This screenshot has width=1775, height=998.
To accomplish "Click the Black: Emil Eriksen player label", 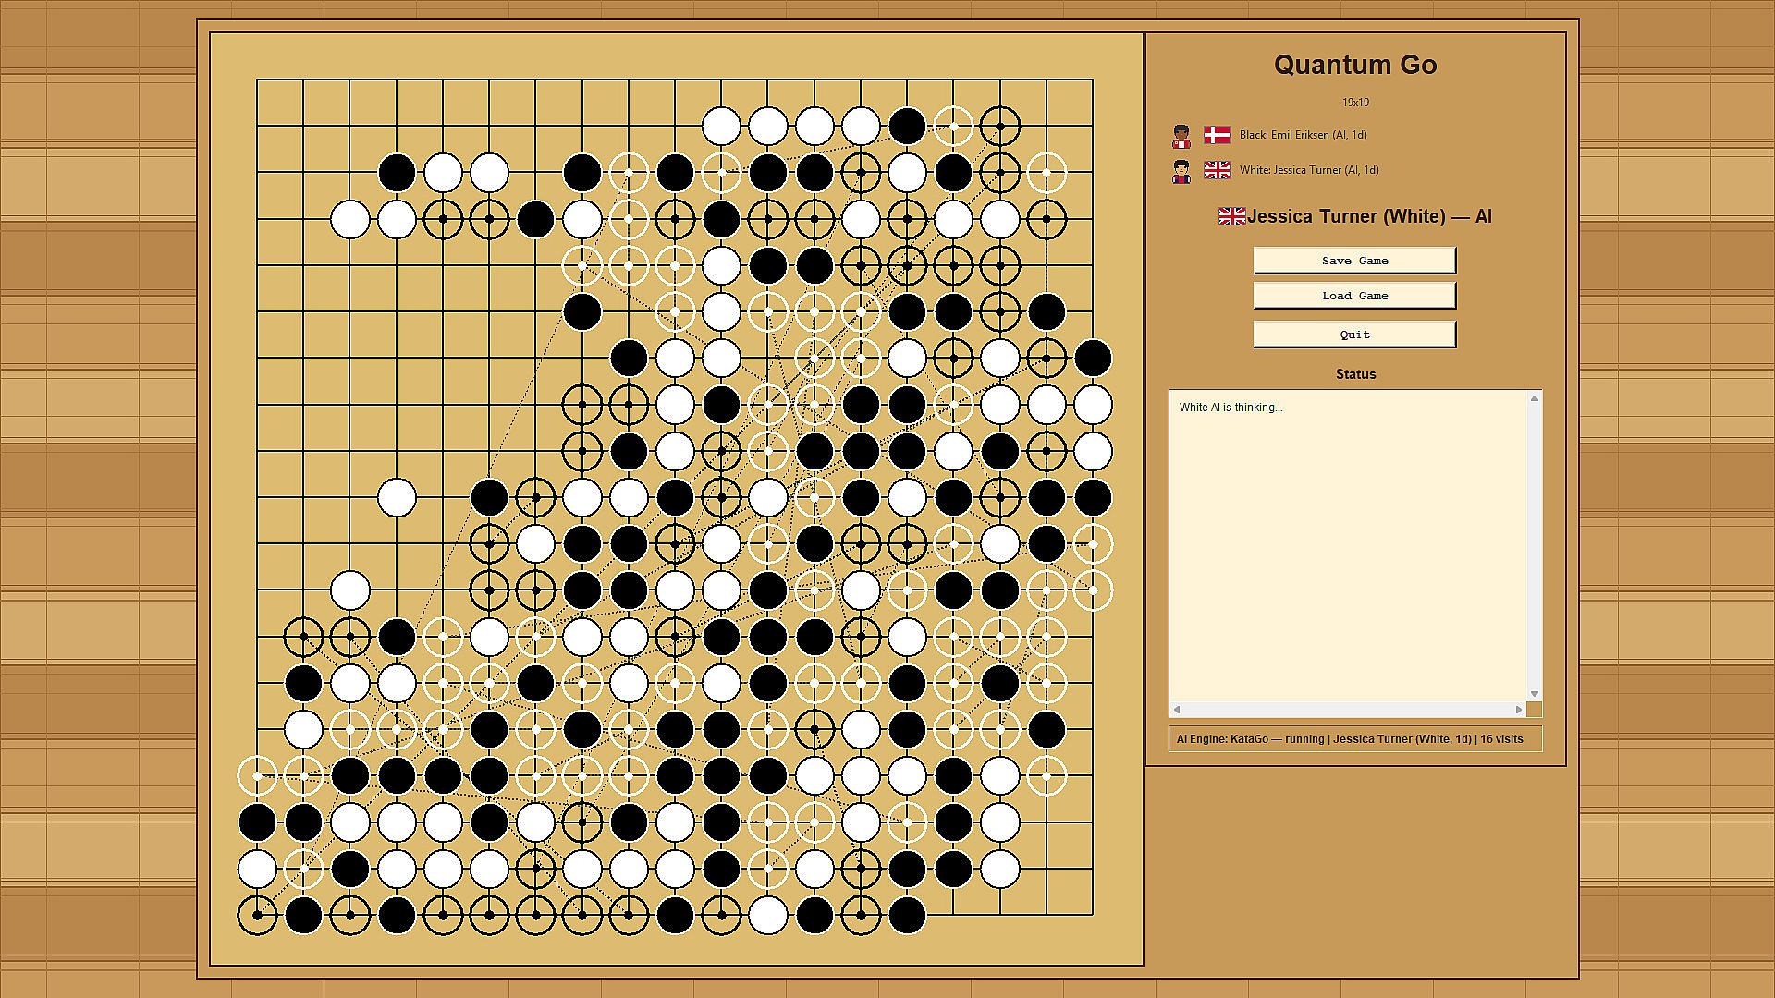I will pos(1303,135).
